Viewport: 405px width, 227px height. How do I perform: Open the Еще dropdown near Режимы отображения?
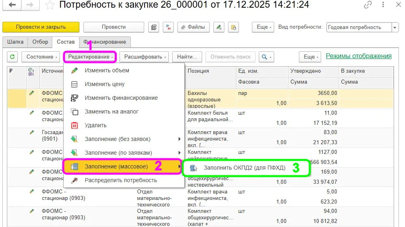coord(310,57)
